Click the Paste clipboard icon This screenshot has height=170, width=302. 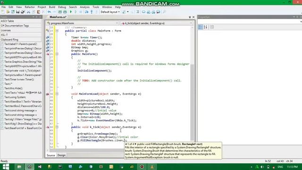(x=39, y=12)
